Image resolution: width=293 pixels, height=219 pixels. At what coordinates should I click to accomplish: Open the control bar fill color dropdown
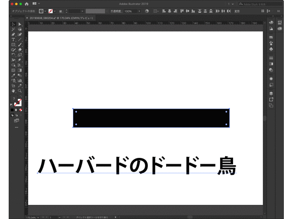[x=45, y=11]
